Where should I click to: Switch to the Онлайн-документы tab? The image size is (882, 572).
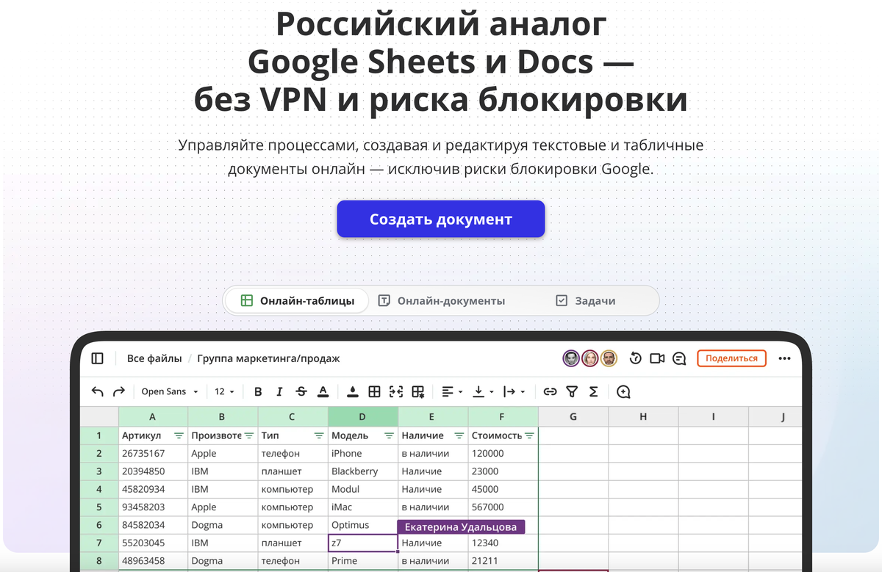(x=442, y=300)
